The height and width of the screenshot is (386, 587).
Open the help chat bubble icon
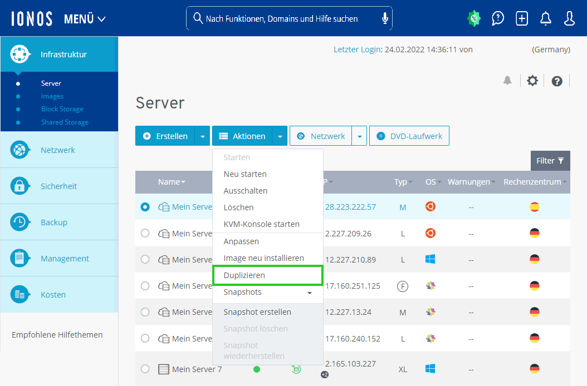(498, 18)
